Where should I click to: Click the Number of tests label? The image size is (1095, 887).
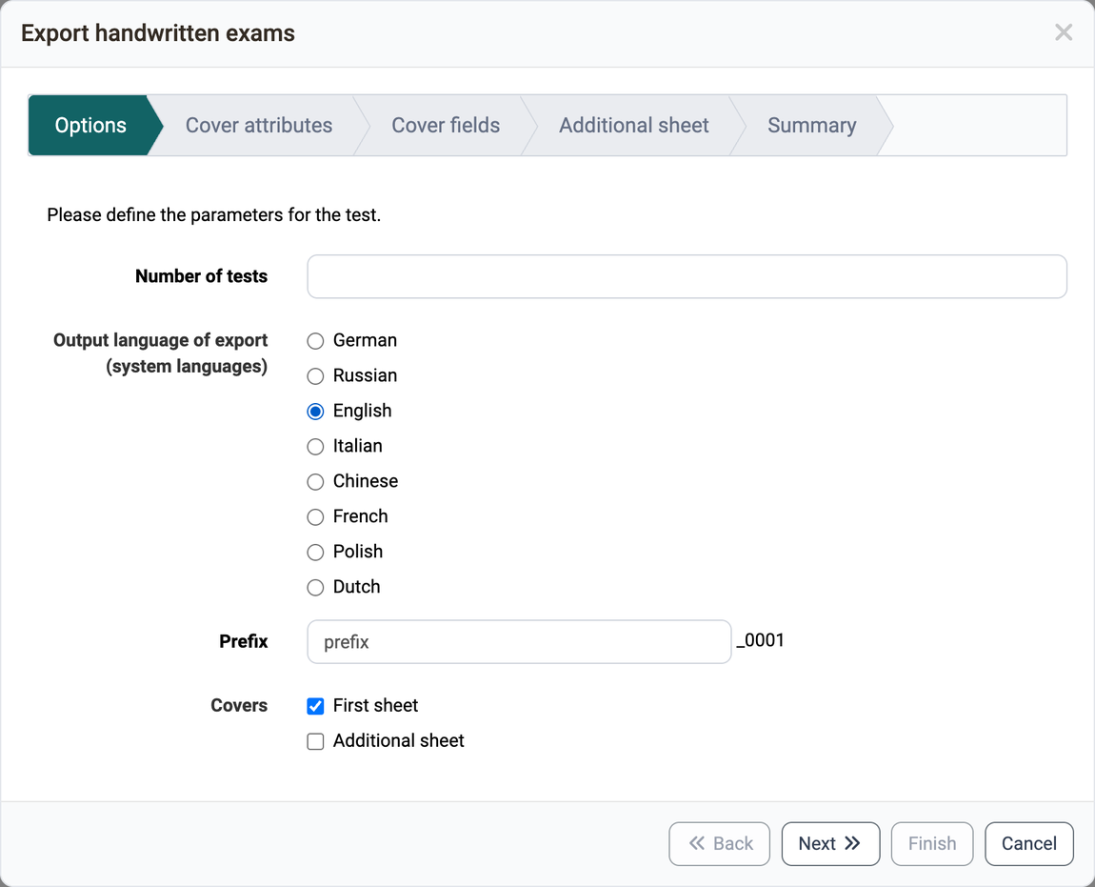[x=201, y=276]
